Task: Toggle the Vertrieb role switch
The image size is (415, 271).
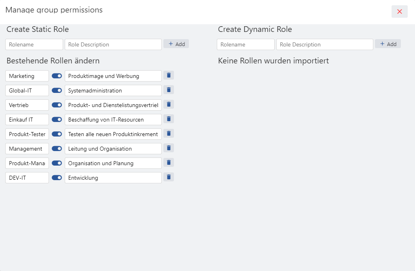Action: click(57, 105)
